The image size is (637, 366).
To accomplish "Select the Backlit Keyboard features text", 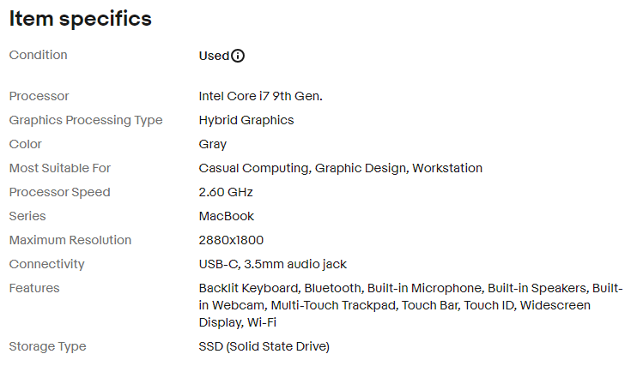I will pos(250,288).
